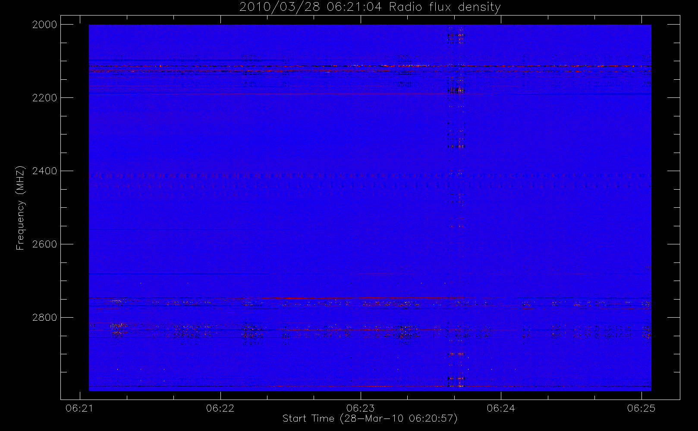Click the 06:21 time axis label
Image resolution: width=698 pixels, height=431 pixels.
[79, 408]
